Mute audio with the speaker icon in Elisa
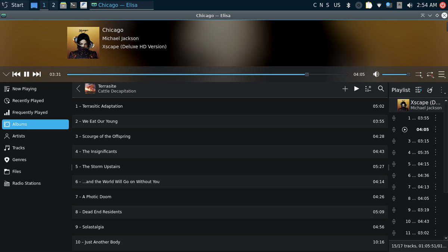Image resolution: width=448 pixels, height=252 pixels. coord(376,74)
